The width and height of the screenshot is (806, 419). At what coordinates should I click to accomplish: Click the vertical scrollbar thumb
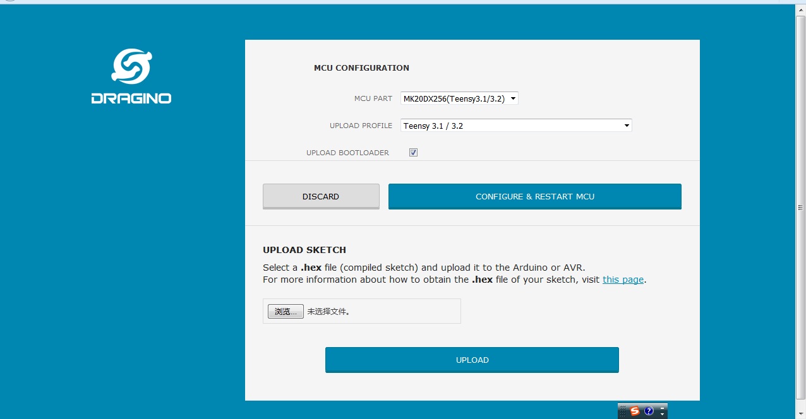pyautogui.click(x=801, y=207)
